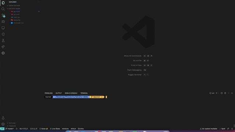
Task: Switch to the Debug Console tab
Action: pos(71,93)
